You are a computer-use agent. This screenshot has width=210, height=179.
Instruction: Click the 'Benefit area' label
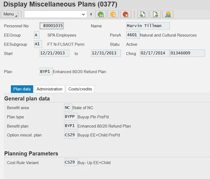click(18, 108)
